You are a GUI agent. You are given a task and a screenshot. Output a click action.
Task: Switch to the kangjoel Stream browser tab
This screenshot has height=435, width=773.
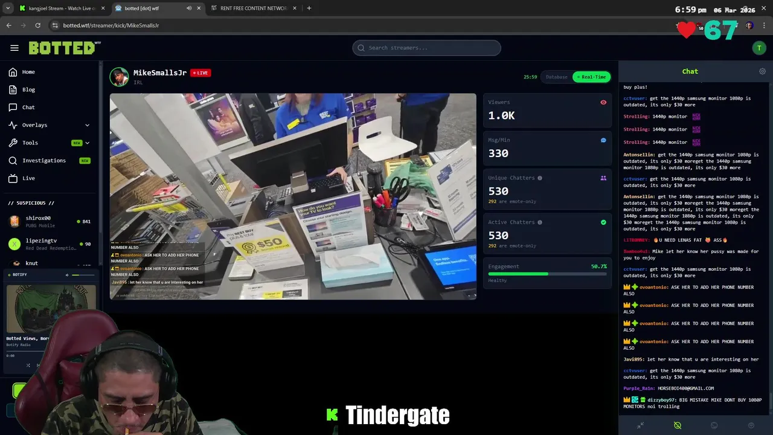click(62, 8)
